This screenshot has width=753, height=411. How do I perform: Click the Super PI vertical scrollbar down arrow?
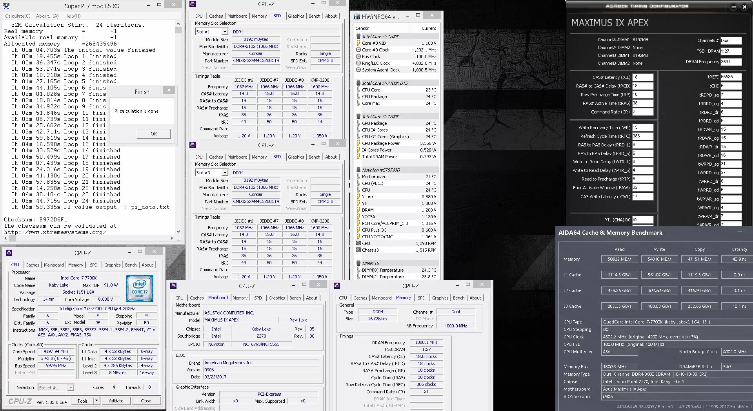pos(178,232)
